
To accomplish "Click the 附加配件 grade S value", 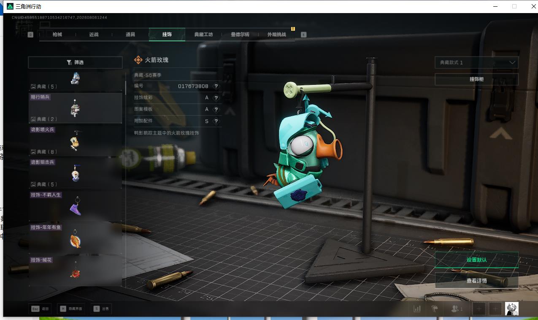I will 207,121.
